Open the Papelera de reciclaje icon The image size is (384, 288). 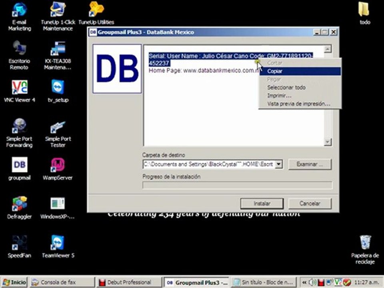[365, 250]
